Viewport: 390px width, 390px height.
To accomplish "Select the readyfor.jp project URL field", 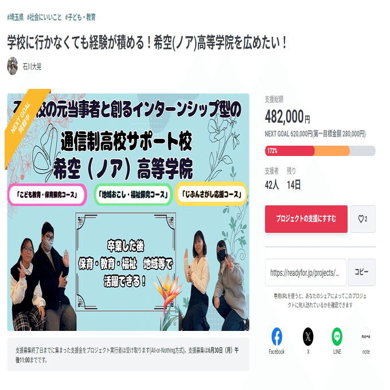I will click(x=306, y=272).
